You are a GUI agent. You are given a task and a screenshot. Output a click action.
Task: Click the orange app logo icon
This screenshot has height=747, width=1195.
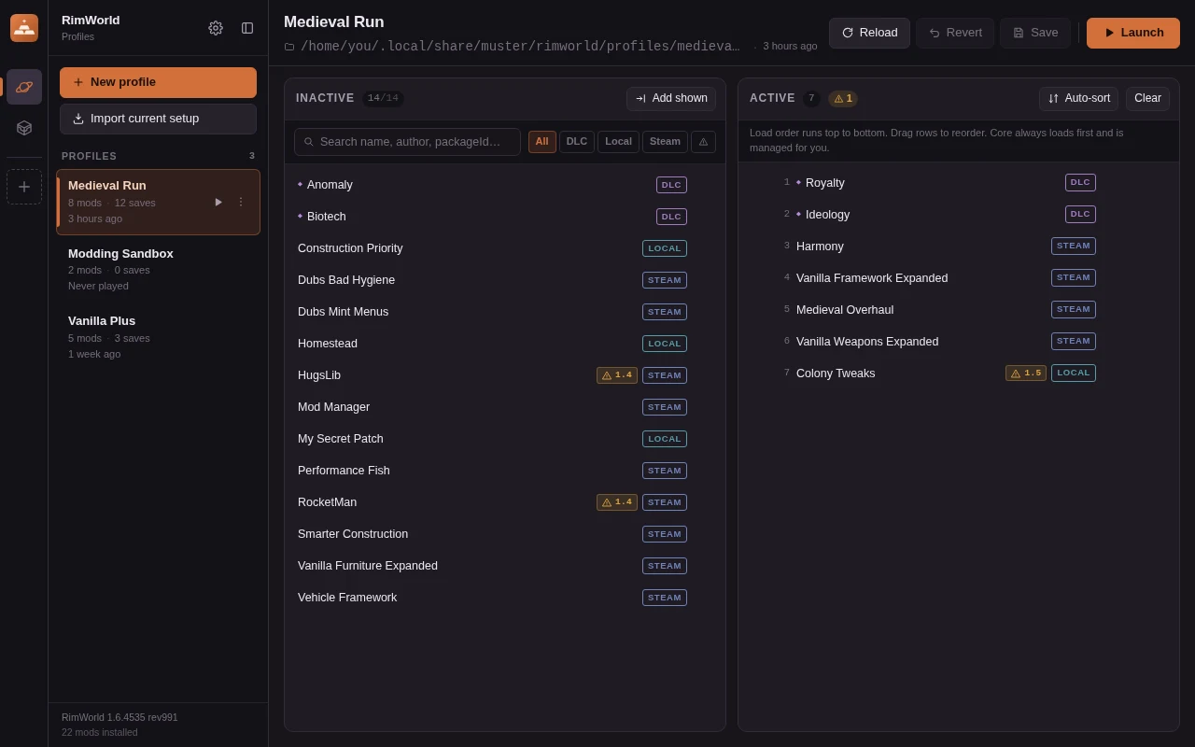(24, 28)
